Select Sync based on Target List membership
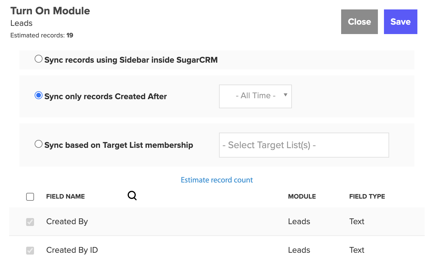This screenshot has height=264, width=435. 39,144
